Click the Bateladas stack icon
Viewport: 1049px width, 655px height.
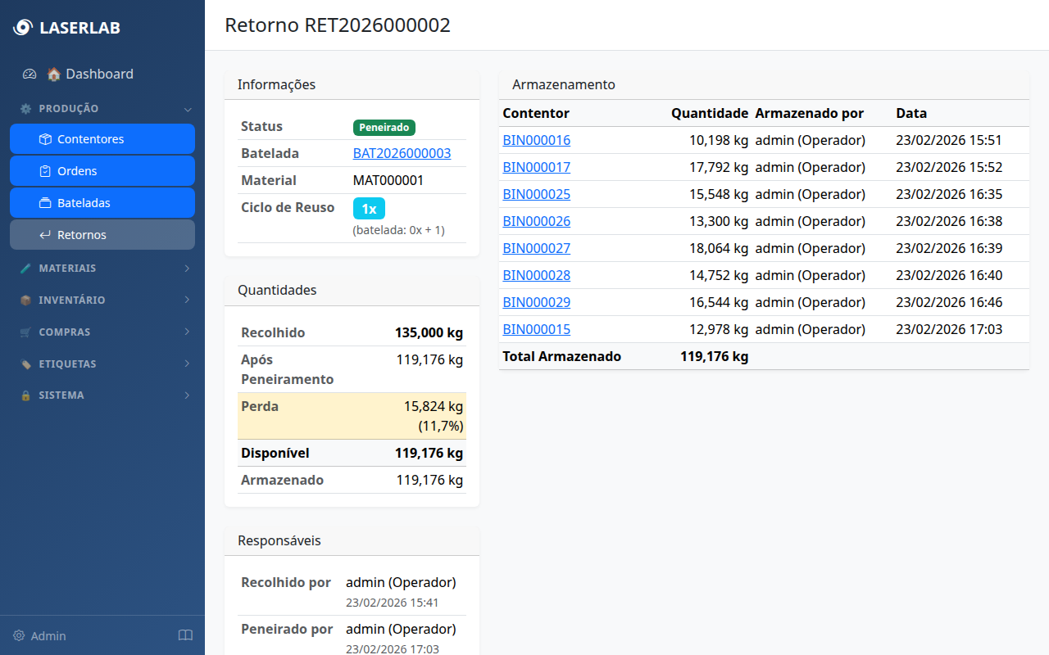coord(45,203)
